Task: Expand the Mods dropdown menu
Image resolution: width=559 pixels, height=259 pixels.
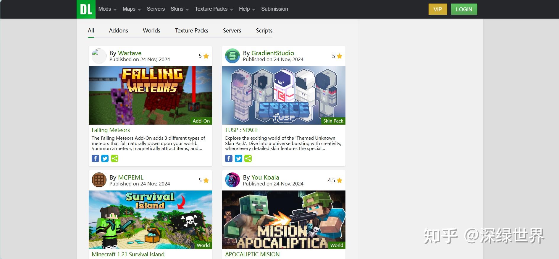Action: (x=107, y=9)
